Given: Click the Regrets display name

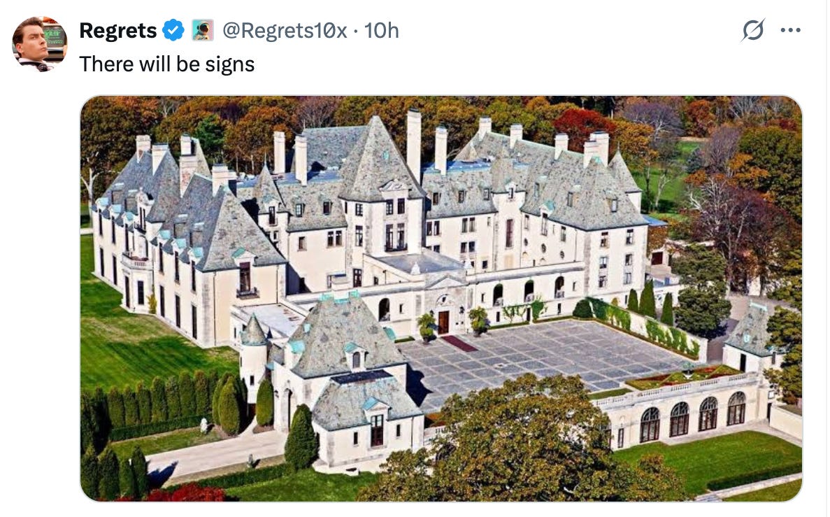Looking at the screenshot, I should tap(117, 31).
